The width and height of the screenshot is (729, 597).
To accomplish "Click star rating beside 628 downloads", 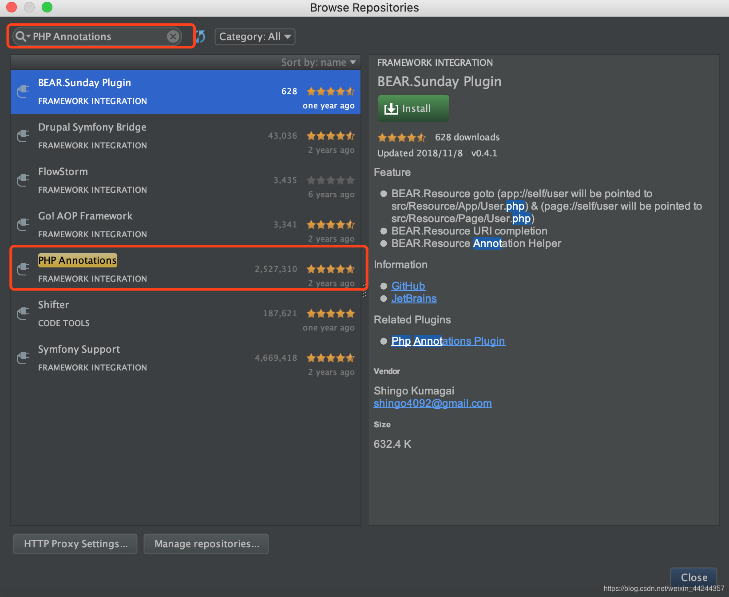I will tap(402, 138).
